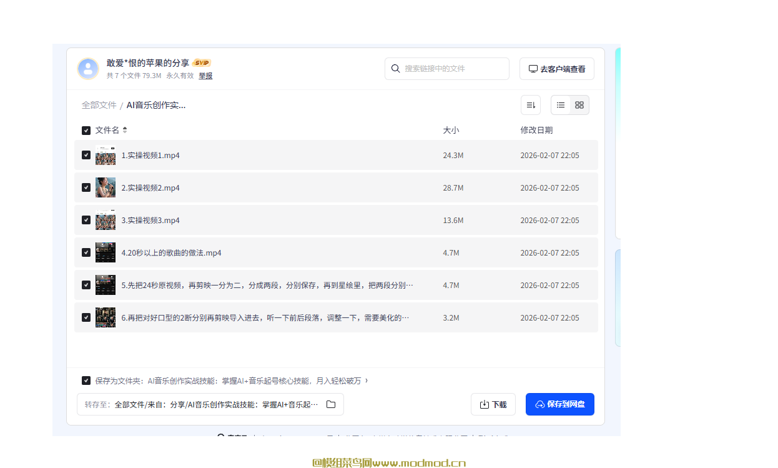Click the AI音乐创作实… breadcrumb item
Image resolution: width=778 pixels, height=468 pixels.
coord(156,105)
